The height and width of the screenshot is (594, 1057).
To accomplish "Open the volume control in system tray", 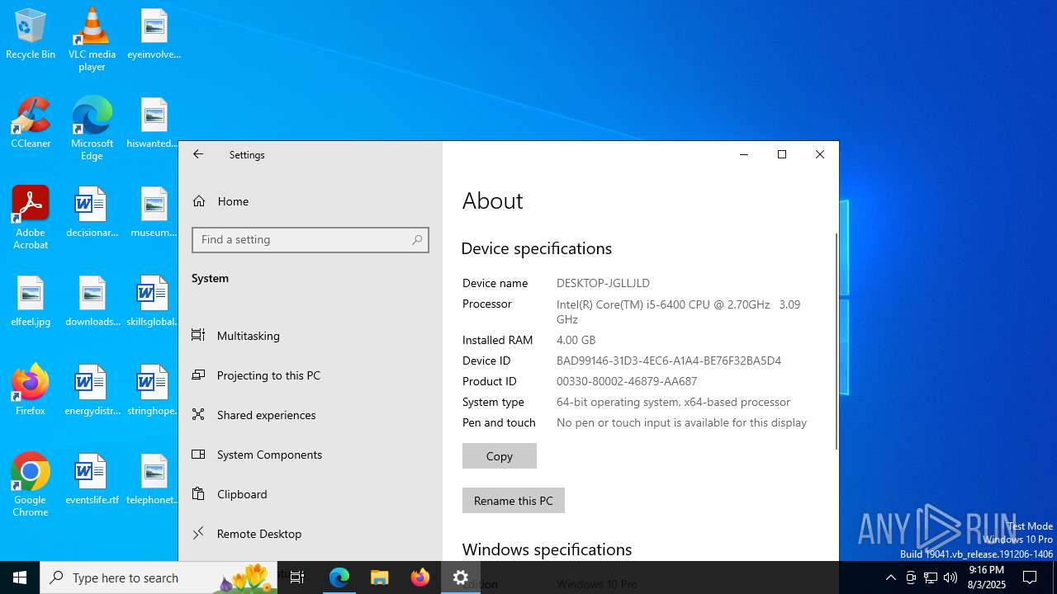I will tap(950, 577).
